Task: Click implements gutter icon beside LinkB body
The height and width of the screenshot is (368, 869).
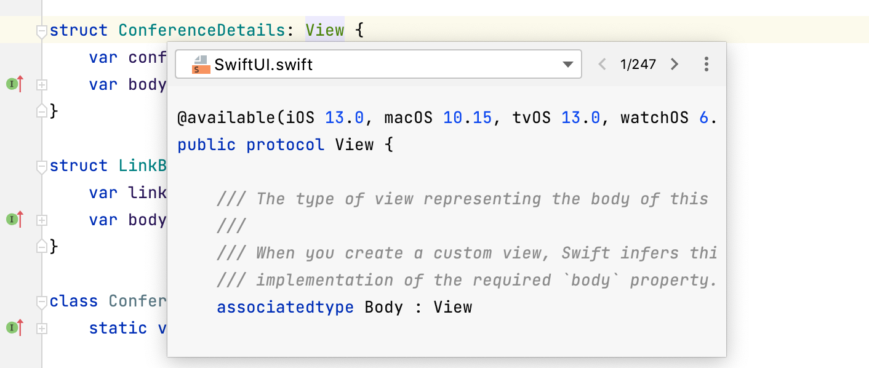Action: tap(15, 219)
